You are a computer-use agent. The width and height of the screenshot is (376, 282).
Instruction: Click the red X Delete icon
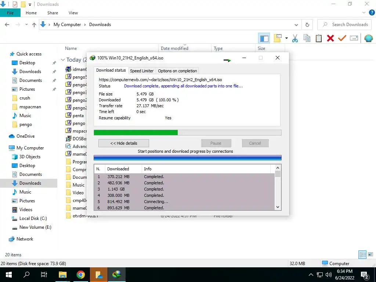pyautogui.click(x=330, y=38)
